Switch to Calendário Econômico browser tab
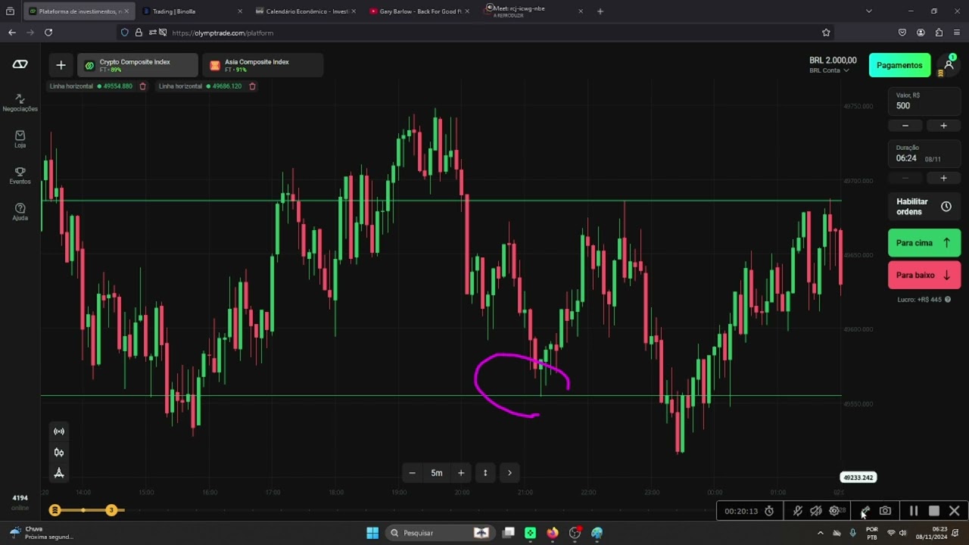The width and height of the screenshot is (969, 545). 306,11
